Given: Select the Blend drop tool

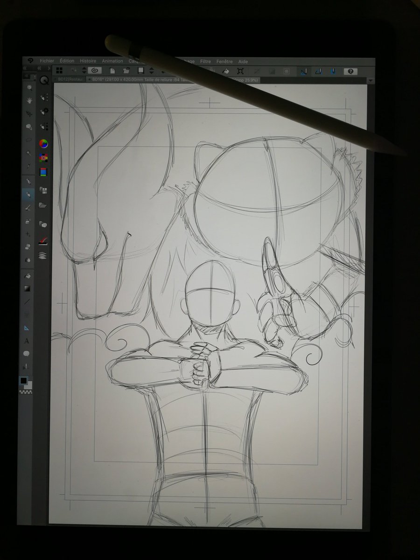Looking at the screenshot, I should tap(28, 259).
